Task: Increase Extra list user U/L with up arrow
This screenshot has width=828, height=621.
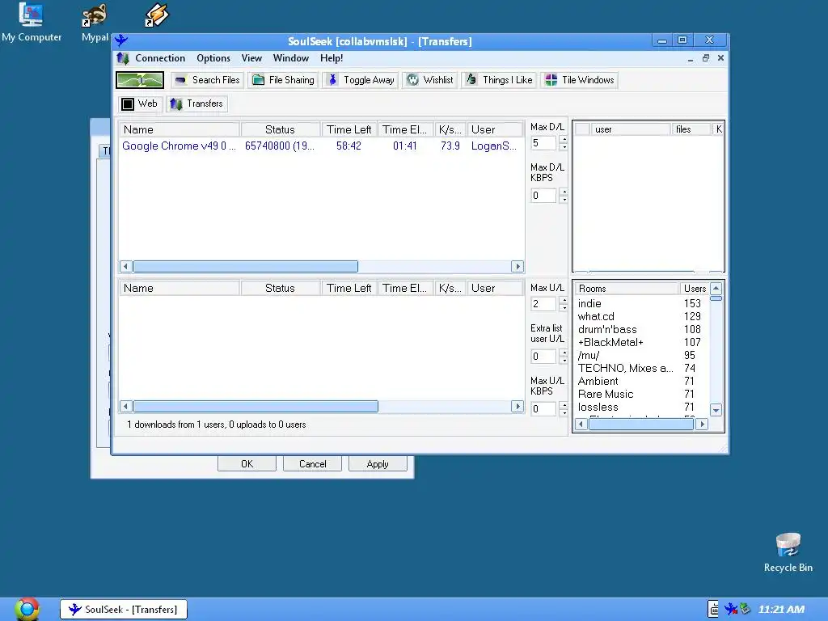Action: pyautogui.click(x=564, y=353)
